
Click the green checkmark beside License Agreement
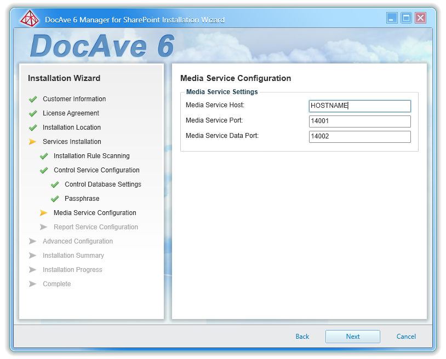[33, 113]
